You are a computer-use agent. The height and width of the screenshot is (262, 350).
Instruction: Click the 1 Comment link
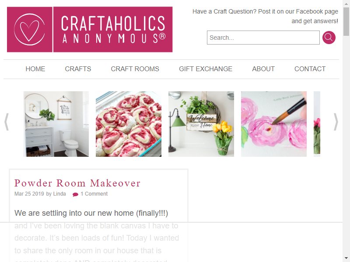[94, 194]
